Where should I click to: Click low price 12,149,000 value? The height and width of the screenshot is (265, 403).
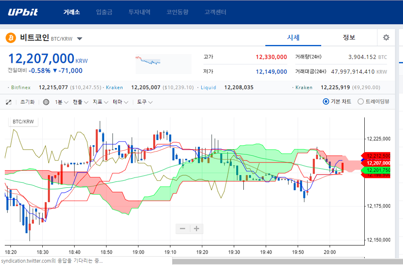click(271, 72)
